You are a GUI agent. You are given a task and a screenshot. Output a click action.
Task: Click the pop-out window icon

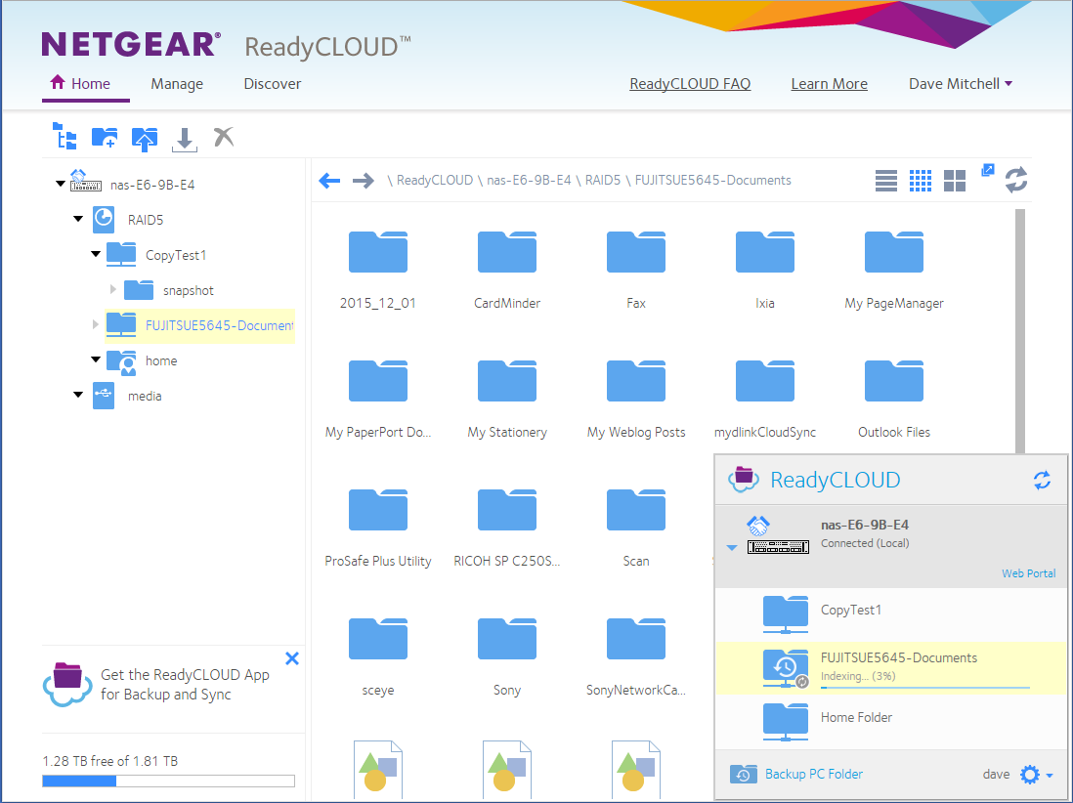987,170
